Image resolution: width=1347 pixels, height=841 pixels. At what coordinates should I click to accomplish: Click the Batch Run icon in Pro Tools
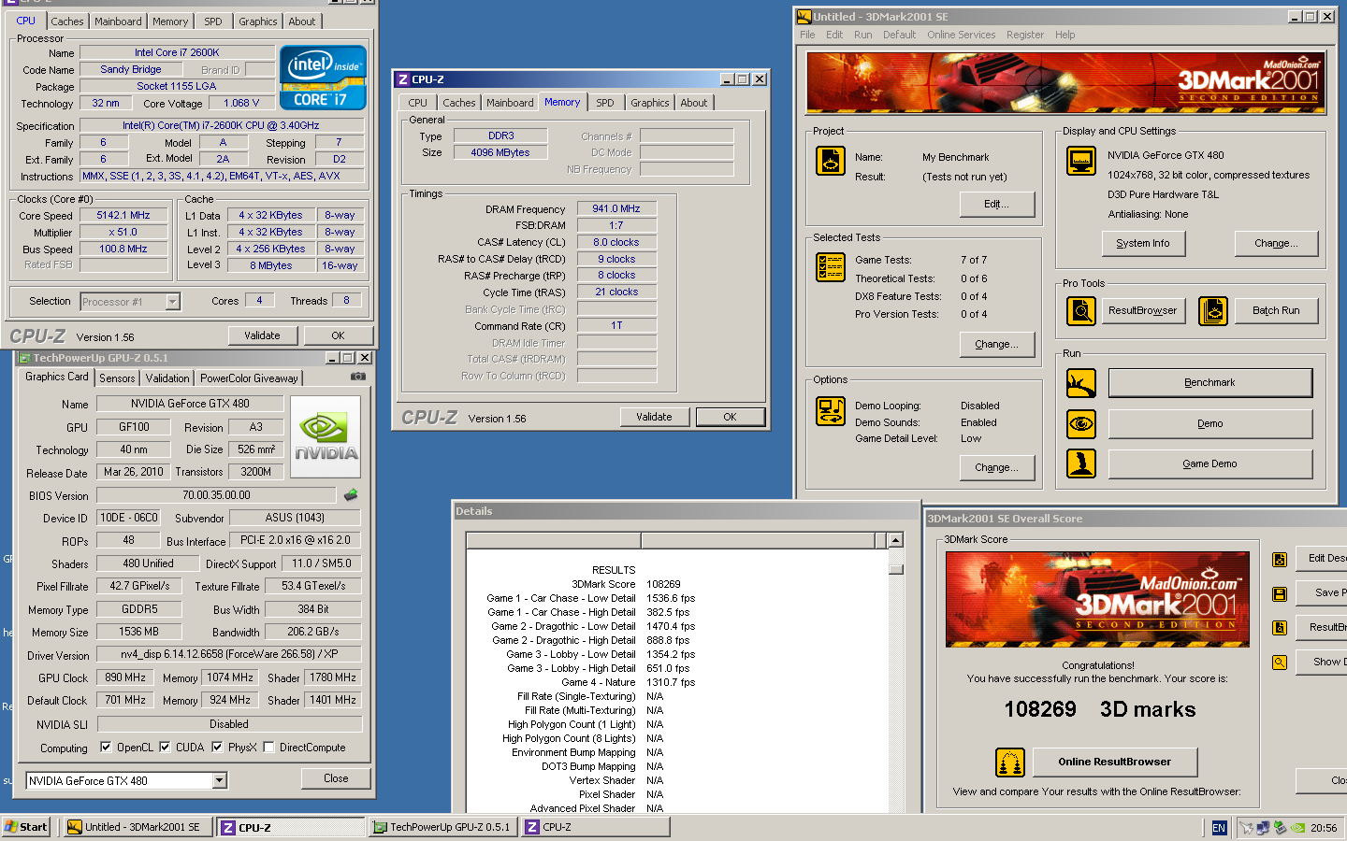[x=1213, y=310]
